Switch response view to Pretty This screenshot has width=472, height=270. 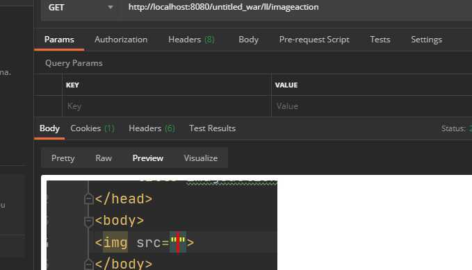tap(63, 158)
